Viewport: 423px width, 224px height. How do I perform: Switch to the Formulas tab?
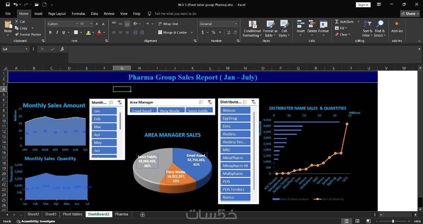(x=78, y=14)
